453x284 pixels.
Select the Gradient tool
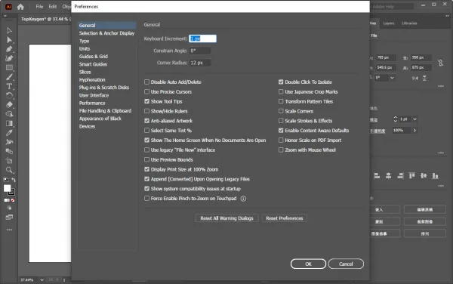[9, 123]
